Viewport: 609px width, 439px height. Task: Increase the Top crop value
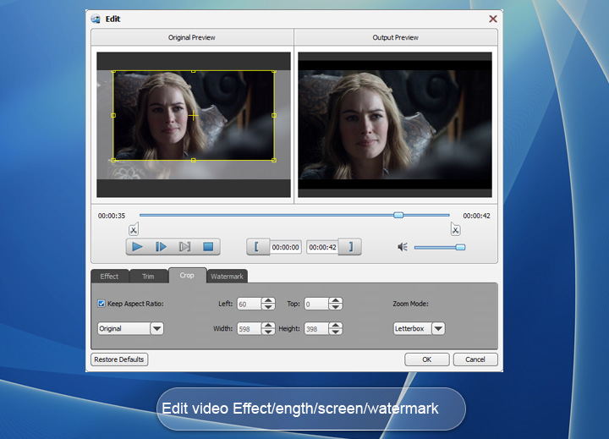(x=335, y=300)
